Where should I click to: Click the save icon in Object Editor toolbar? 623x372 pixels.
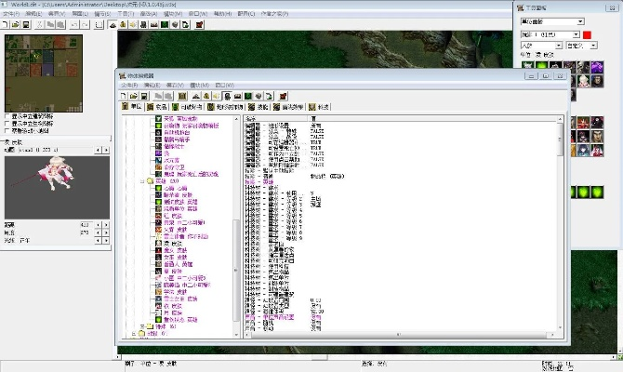click(x=144, y=96)
